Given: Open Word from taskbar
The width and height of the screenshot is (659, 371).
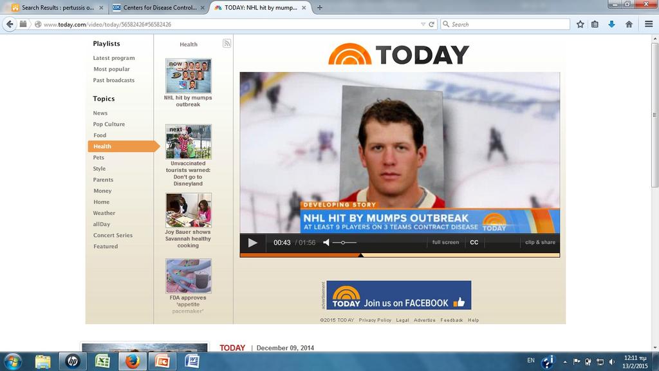Looking at the screenshot, I should click(x=192, y=361).
